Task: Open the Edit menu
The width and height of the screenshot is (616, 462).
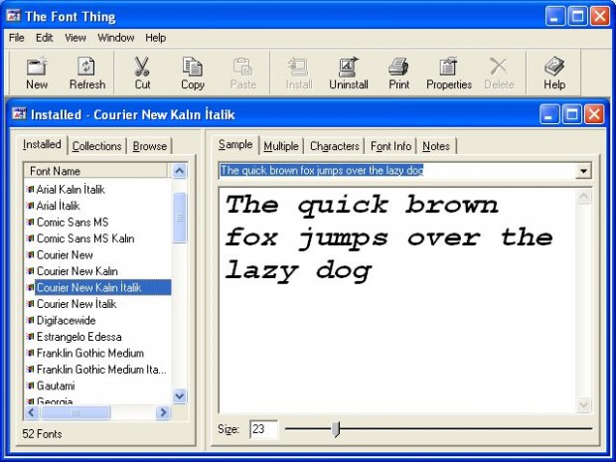Action: coord(44,38)
